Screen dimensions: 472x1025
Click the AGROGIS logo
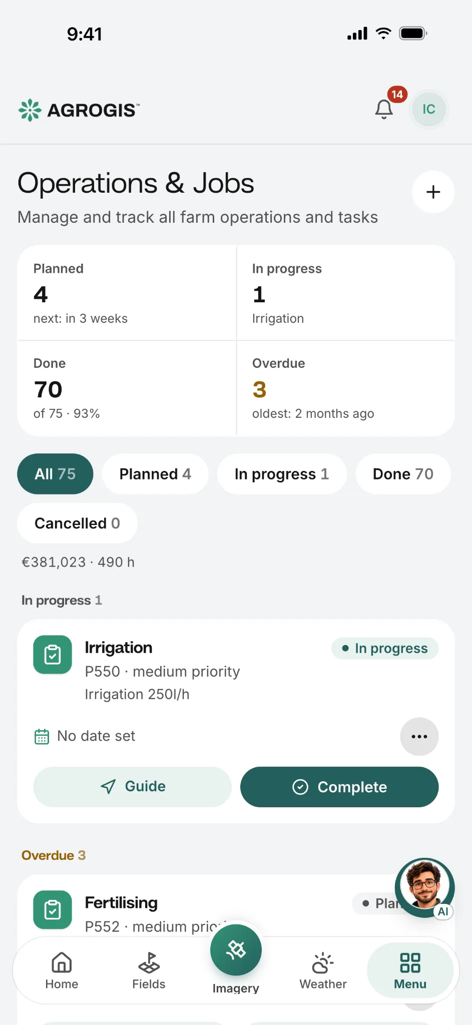[x=79, y=110]
